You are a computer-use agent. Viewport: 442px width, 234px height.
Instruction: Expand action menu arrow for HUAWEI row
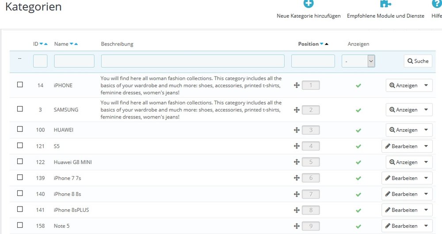coord(426,130)
